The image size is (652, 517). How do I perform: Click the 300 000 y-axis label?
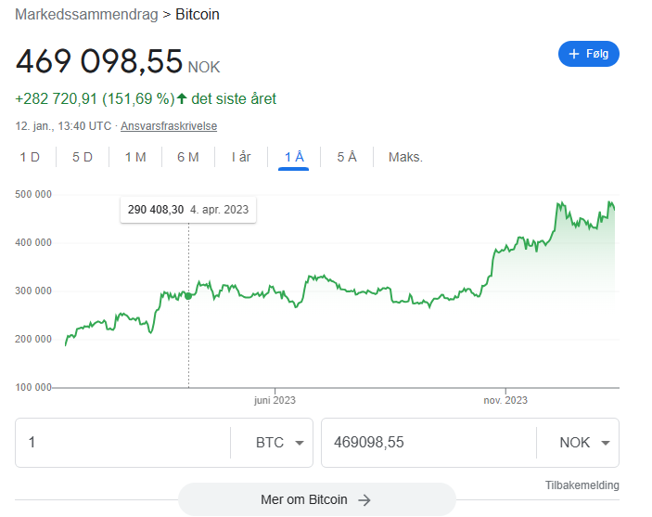pos(33,291)
